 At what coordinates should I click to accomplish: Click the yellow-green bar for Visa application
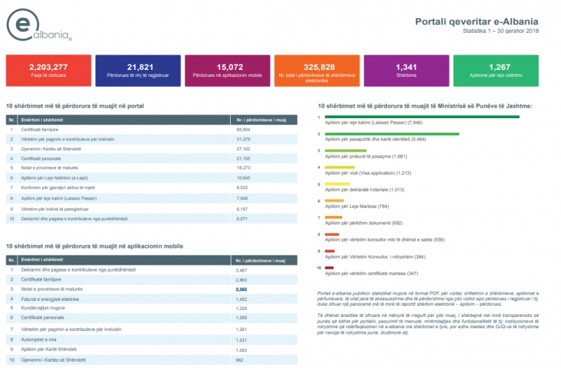(x=340, y=167)
